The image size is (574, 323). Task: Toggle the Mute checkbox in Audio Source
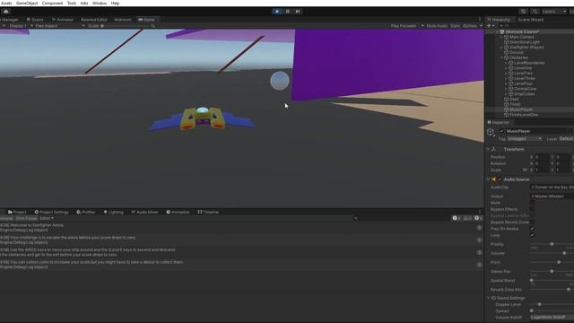[x=532, y=203]
